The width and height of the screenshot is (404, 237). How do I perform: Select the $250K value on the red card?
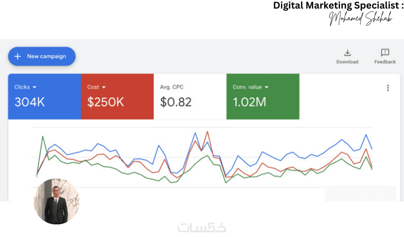(106, 102)
